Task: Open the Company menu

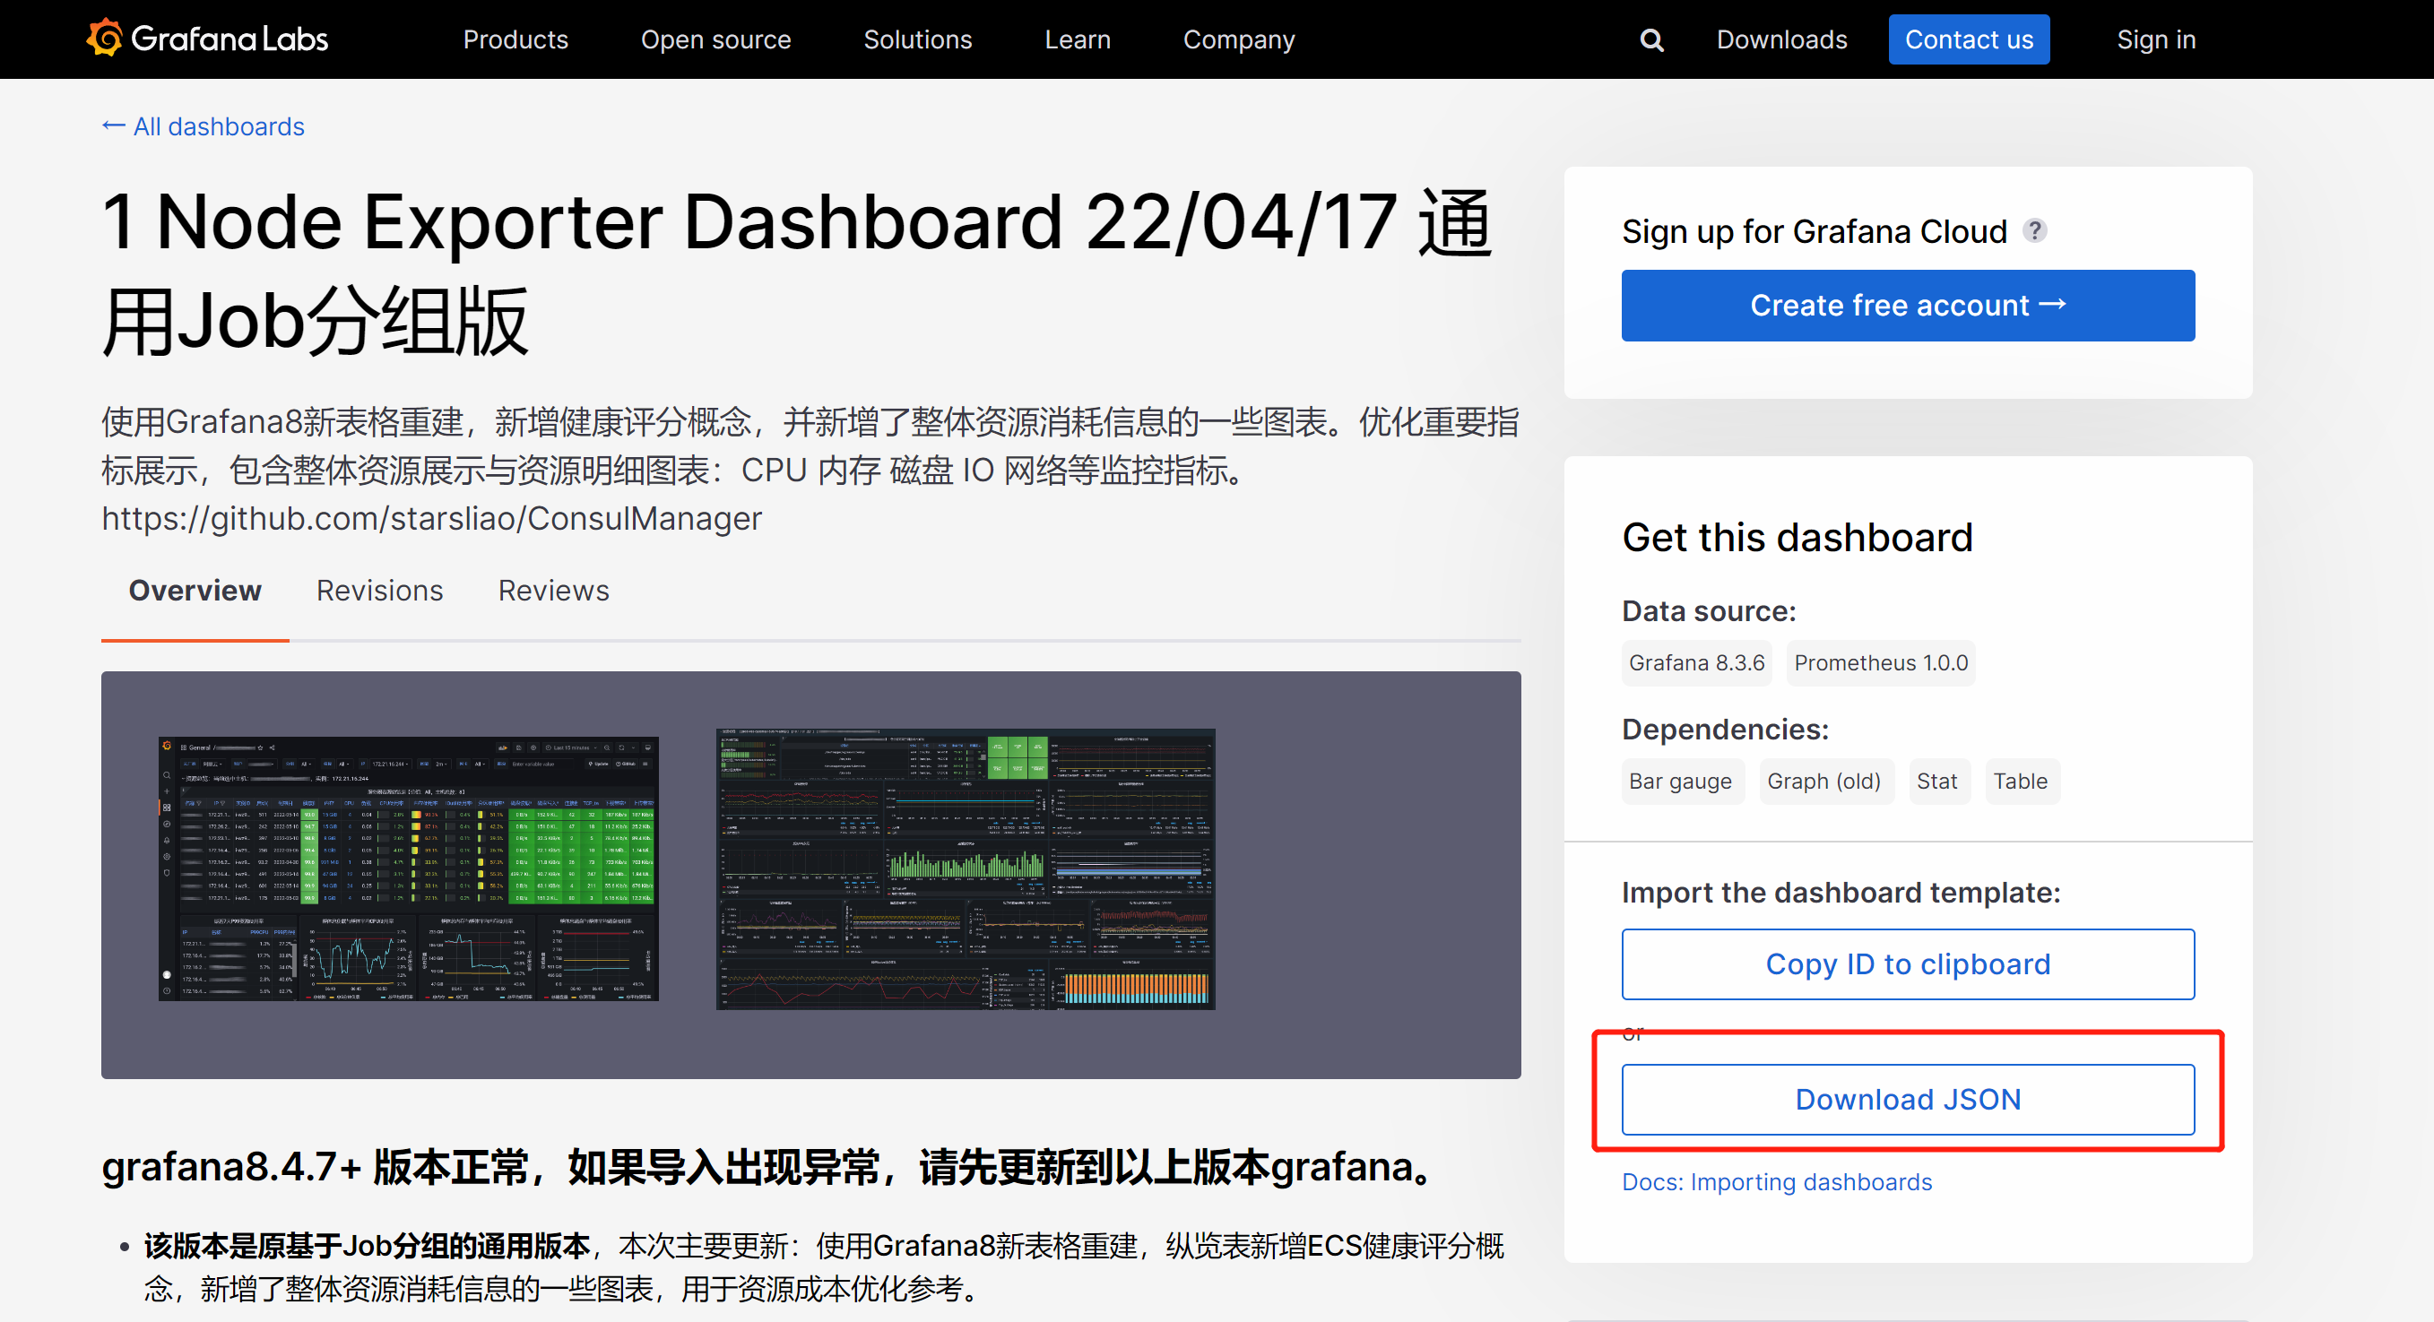Action: tap(1238, 39)
